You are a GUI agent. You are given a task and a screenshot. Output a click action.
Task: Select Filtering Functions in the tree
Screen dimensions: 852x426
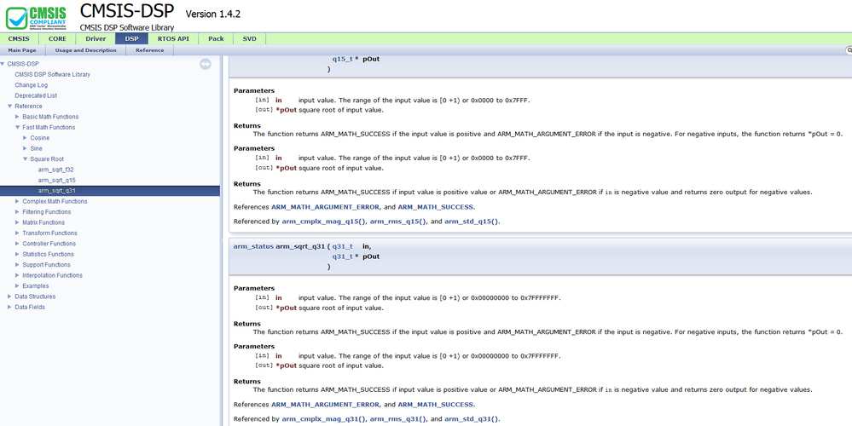click(x=47, y=212)
